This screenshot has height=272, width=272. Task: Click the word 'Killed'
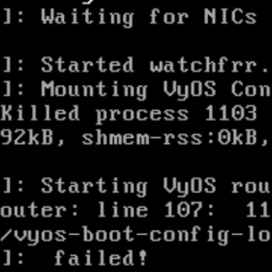pyautogui.click(x=39, y=113)
